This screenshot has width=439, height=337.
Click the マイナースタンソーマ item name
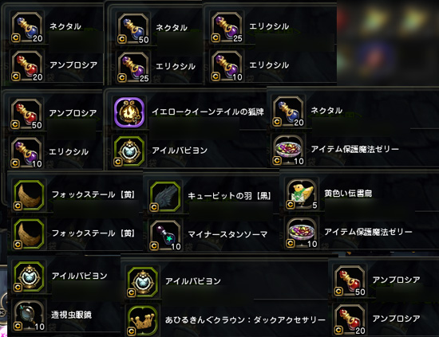pos(227,234)
